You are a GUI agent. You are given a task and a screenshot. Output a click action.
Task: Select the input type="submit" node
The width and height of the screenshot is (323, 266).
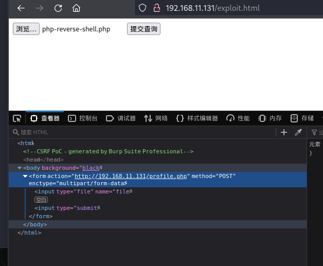67,208
